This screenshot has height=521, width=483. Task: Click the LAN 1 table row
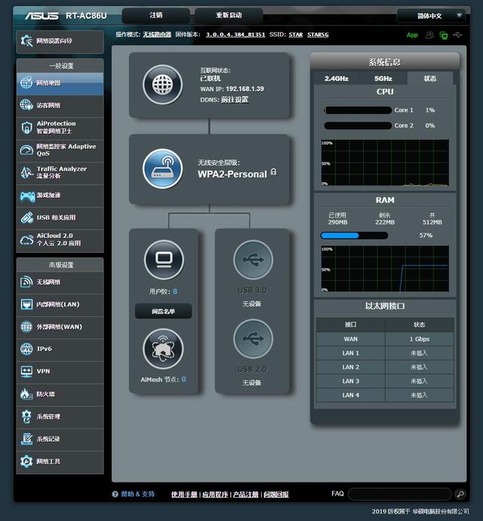point(385,353)
